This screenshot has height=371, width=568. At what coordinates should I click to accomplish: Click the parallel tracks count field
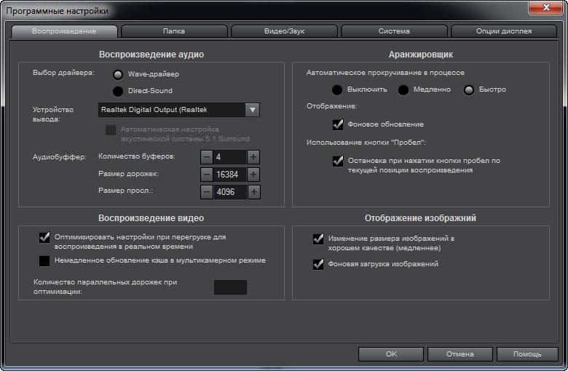point(230,287)
